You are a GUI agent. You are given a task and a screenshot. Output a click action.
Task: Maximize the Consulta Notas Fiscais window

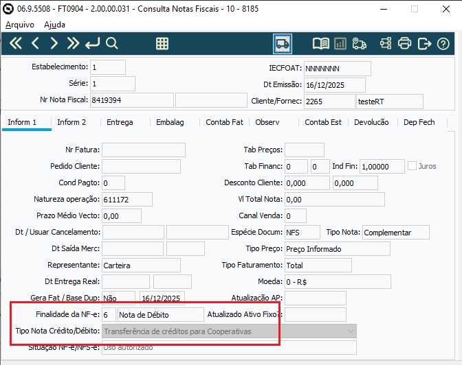415,9
